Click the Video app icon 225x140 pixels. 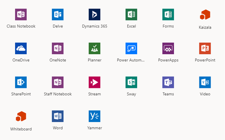[x=205, y=82]
